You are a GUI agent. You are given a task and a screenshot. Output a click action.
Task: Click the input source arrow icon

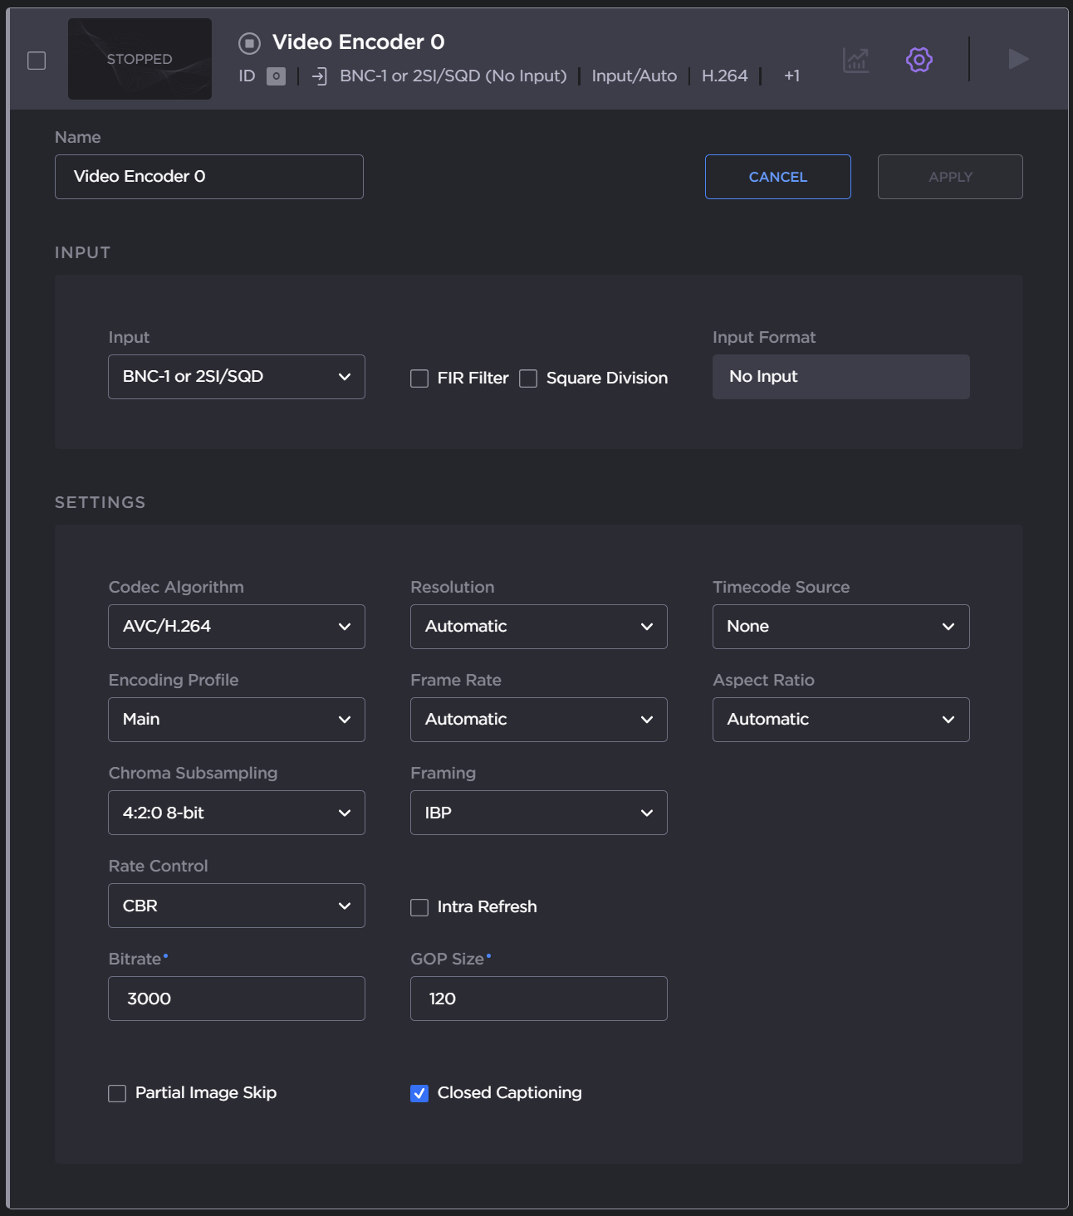tap(320, 76)
